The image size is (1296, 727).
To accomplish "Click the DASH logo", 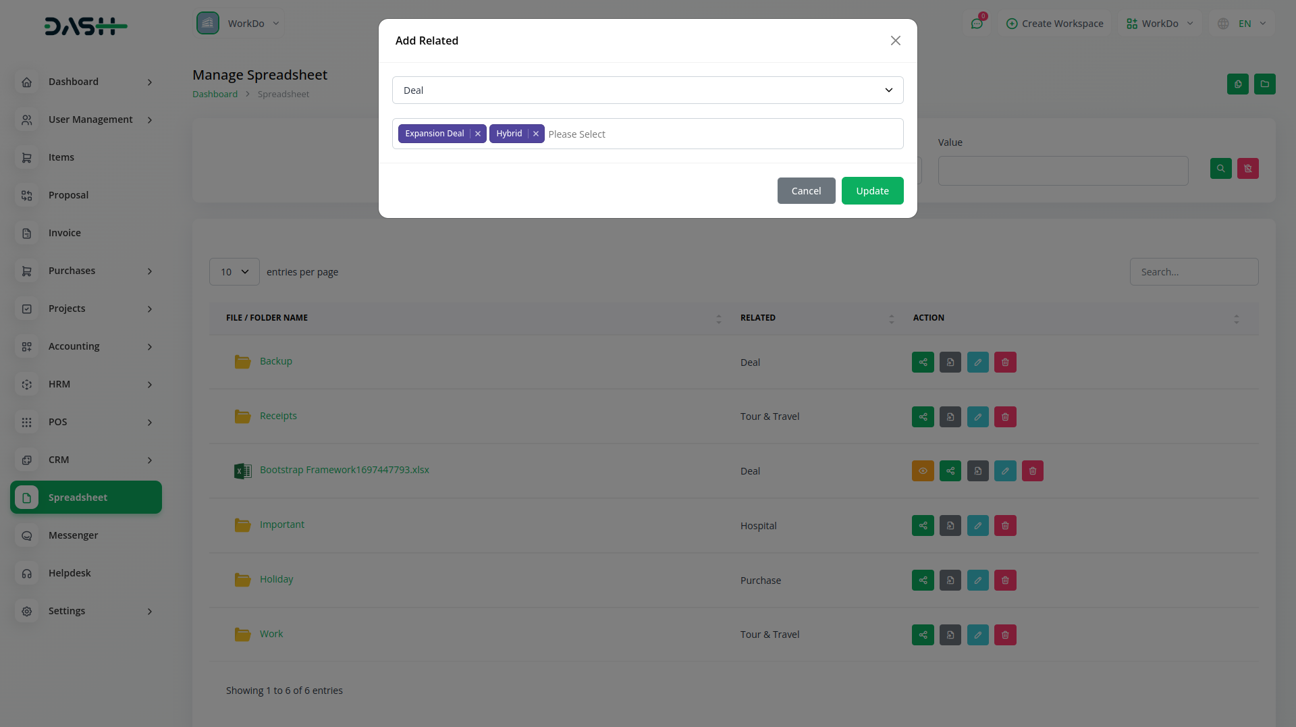I will [86, 26].
